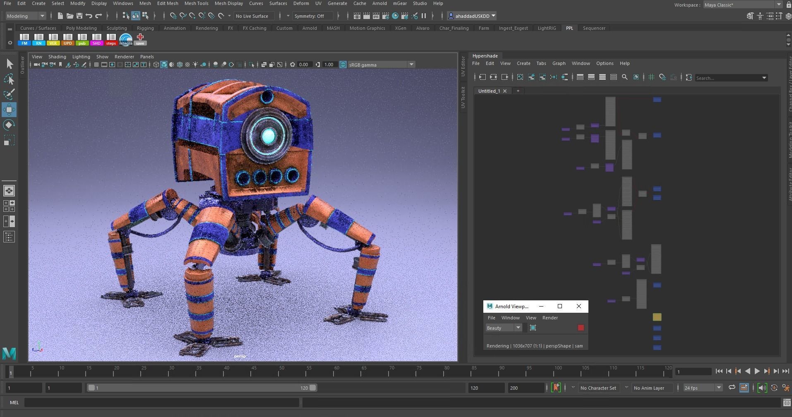Open the Mesh Tools menu
792x417 pixels.
(x=196, y=3)
